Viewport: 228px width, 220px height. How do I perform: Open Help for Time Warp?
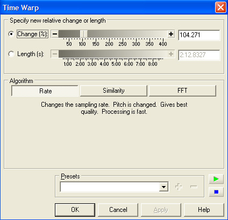click(204, 210)
